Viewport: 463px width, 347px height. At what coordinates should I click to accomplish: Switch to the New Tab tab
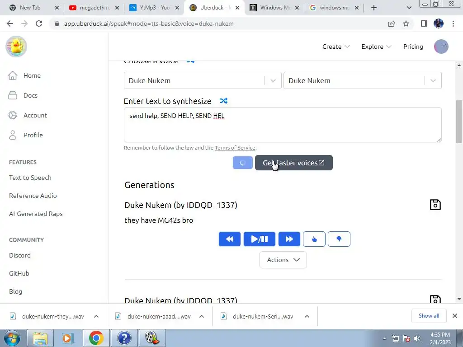tap(29, 8)
